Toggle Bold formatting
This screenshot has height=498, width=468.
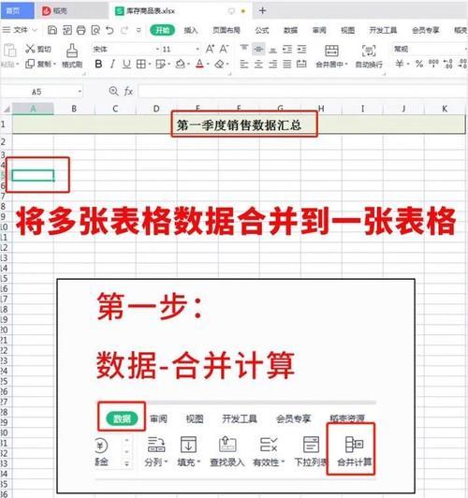point(98,65)
